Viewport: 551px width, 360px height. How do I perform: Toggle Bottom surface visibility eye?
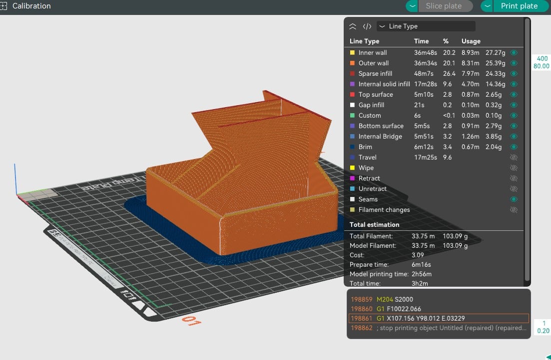(x=514, y=126)
